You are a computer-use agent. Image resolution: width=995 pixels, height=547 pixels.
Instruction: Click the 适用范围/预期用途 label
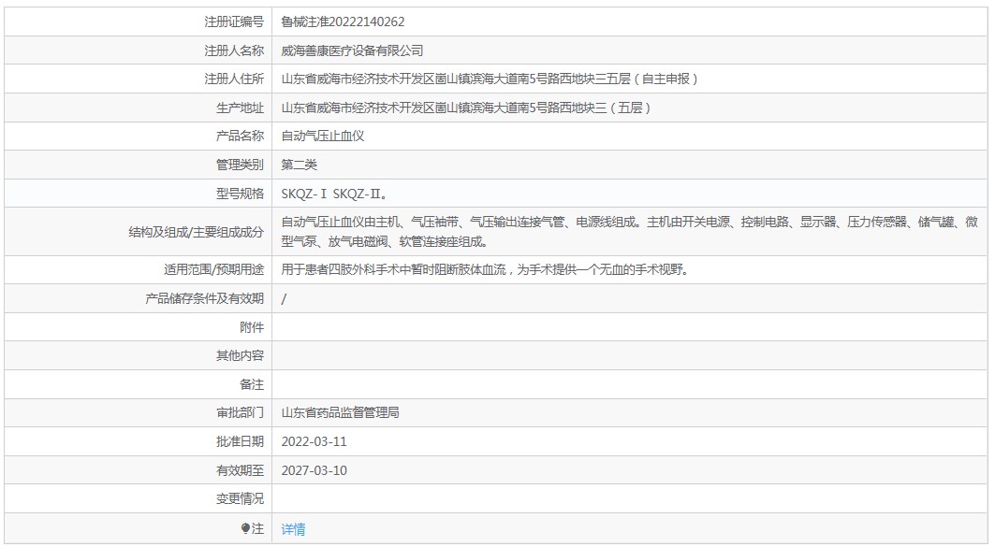[213, 269]
